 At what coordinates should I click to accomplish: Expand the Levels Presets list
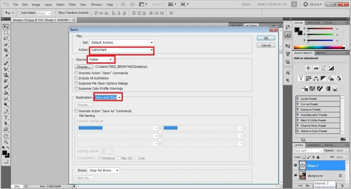[x=298, y=99]
